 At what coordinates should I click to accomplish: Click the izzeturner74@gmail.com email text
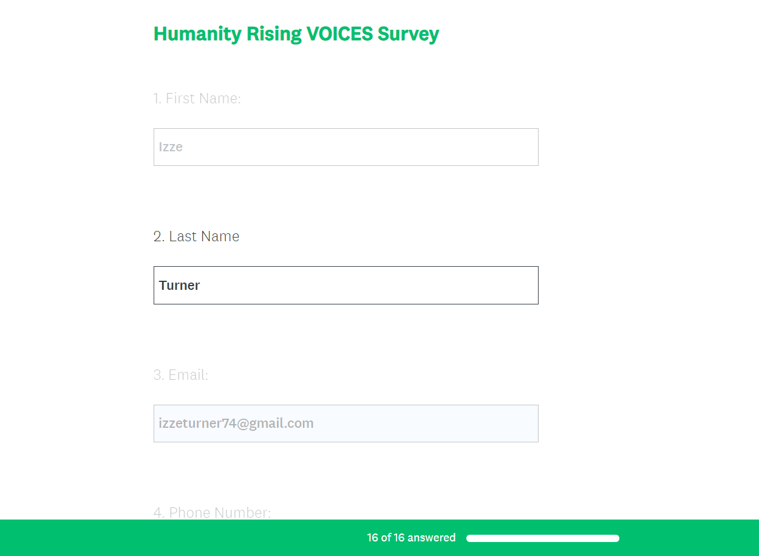coord(236,424)
